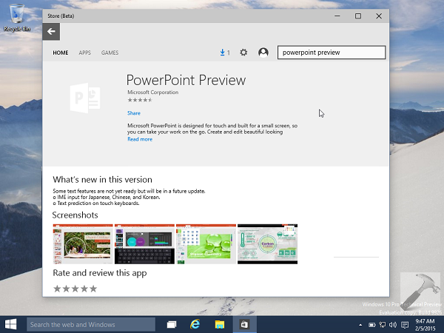Open the downloads indicator icon
444x333 pixels.
pos(223,53)
